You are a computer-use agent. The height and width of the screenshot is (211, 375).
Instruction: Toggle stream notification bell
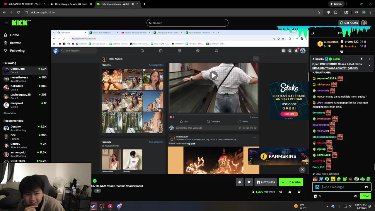239,182
